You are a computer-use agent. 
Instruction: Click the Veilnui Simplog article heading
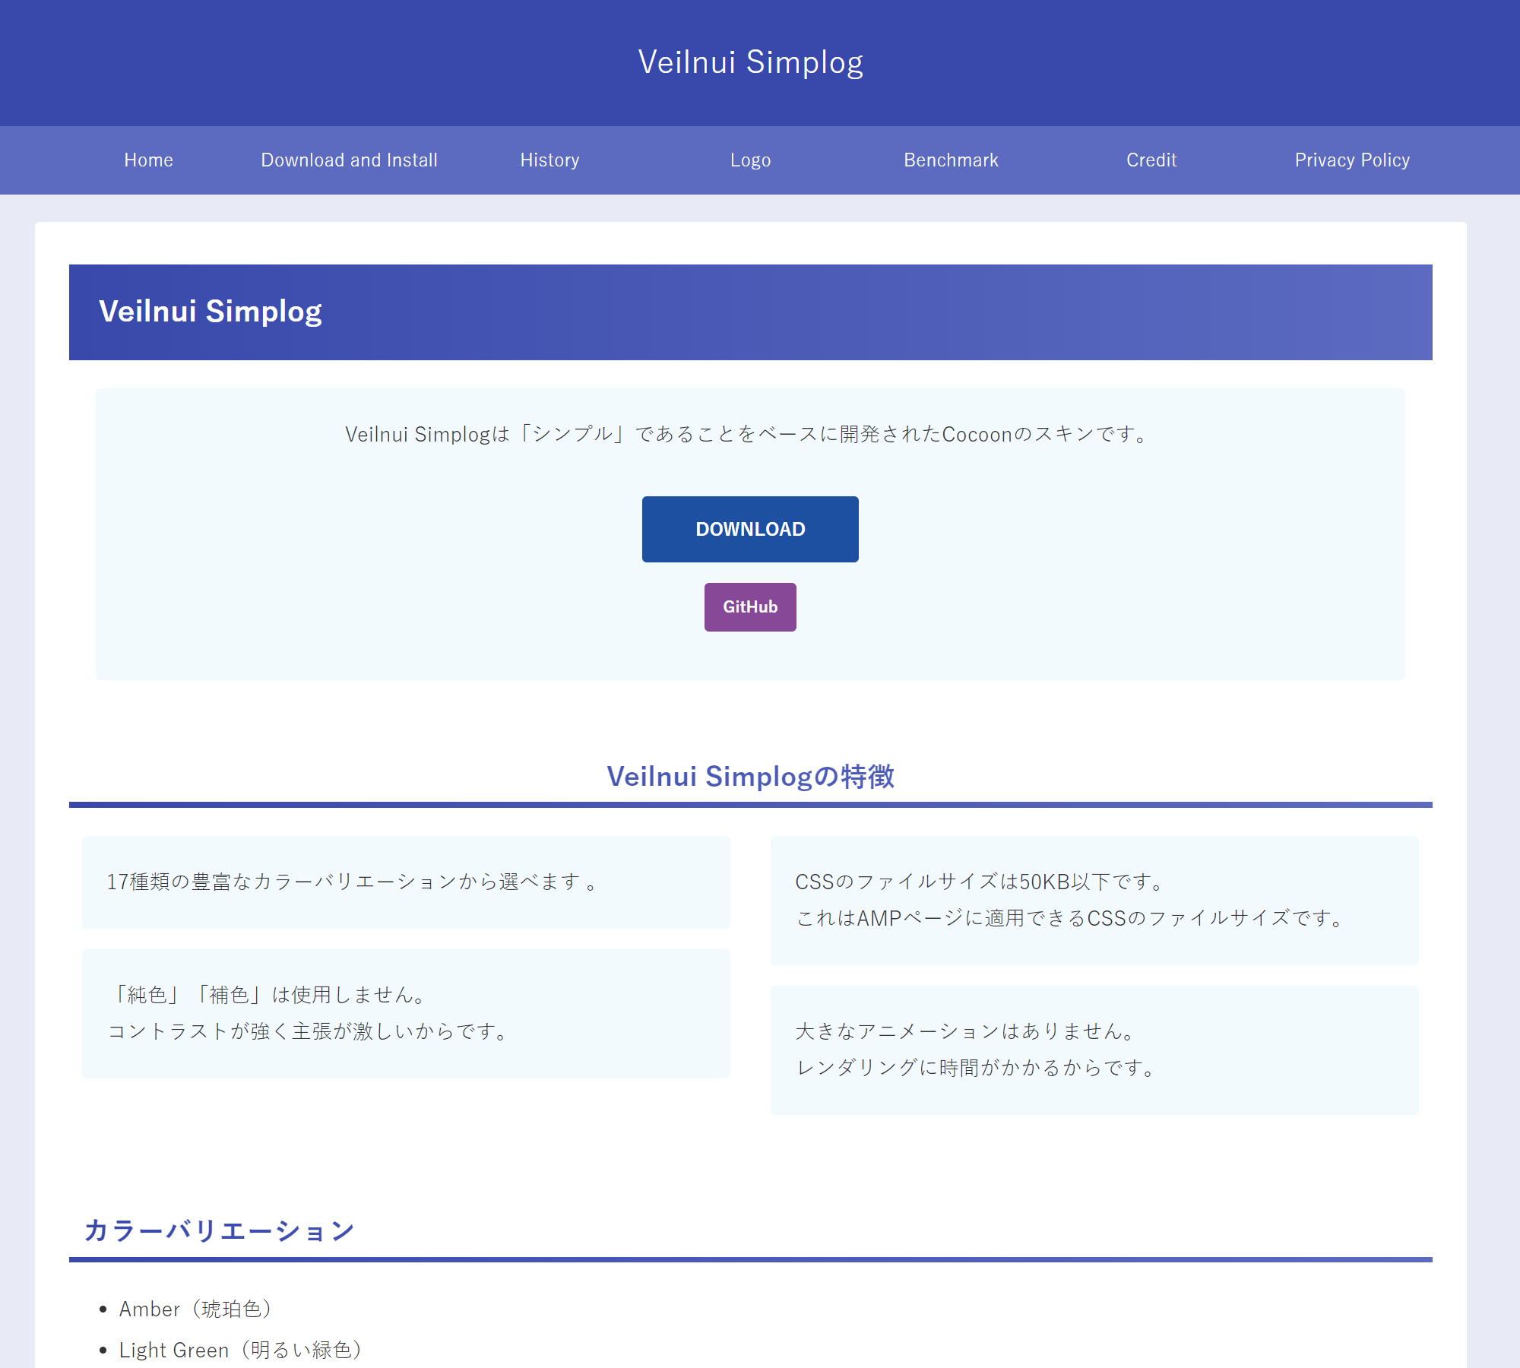(x=211, y=312)
